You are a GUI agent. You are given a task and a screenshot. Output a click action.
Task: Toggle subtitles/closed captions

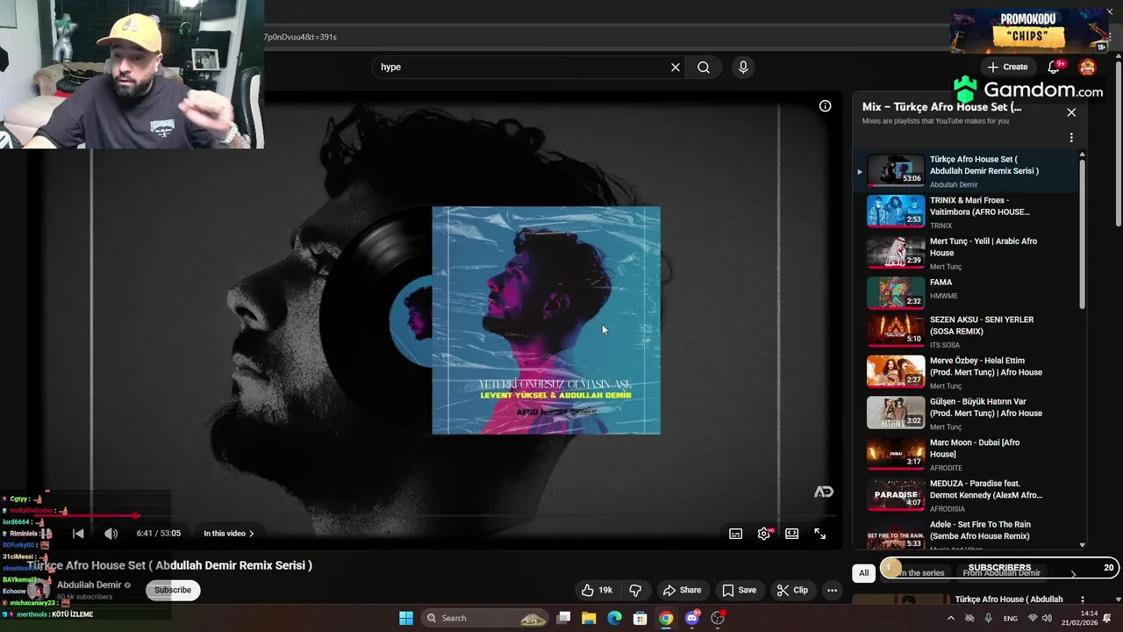click(x=736, y=533)
